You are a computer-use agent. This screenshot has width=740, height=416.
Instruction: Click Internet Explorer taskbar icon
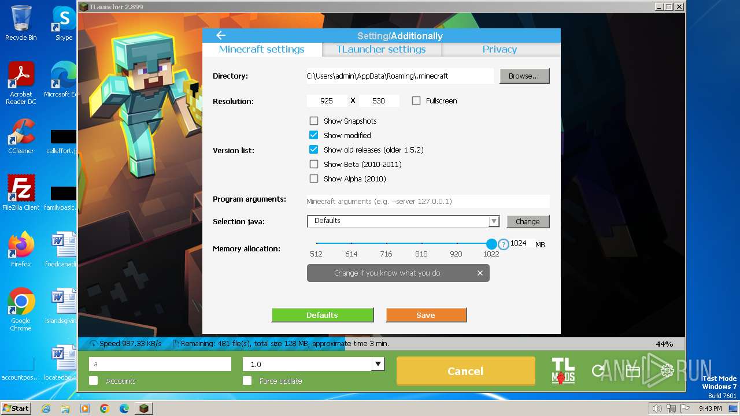pyautogui.click(x=46, y=408)
